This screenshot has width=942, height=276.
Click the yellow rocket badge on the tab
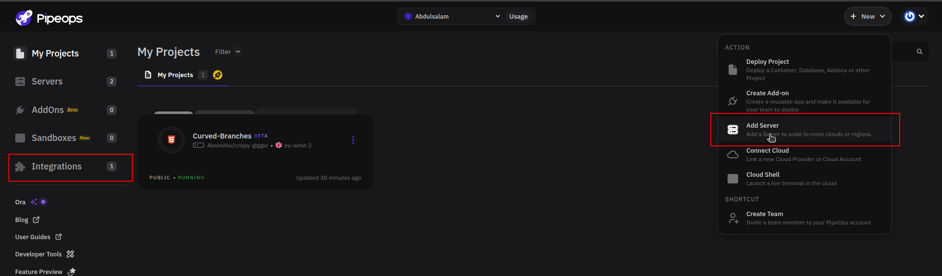(x=218, y=75)
